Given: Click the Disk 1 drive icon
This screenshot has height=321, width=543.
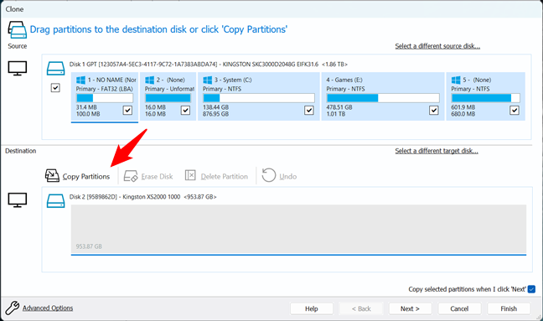Looking at the screenshot, I should [56, 68].
